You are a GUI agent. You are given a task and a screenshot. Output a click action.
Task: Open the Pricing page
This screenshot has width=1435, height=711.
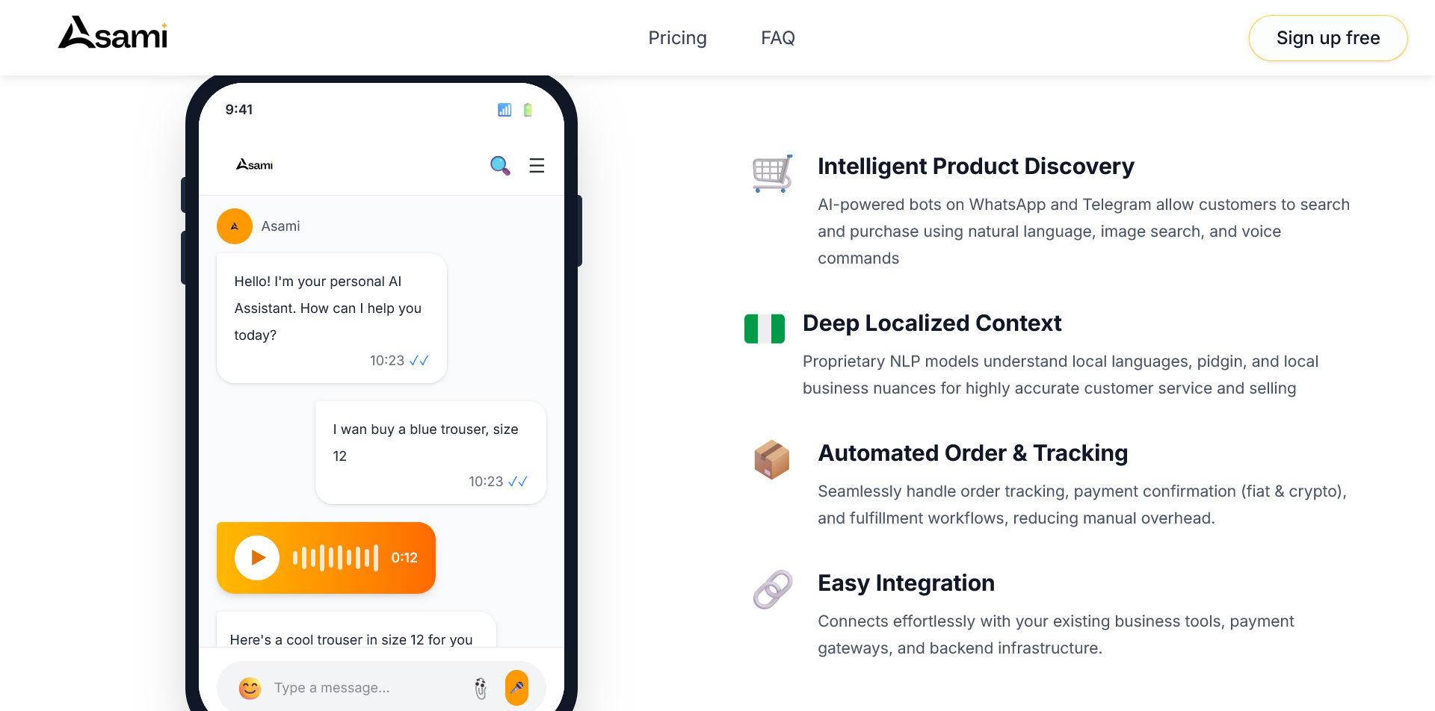(x=677, y=38)
